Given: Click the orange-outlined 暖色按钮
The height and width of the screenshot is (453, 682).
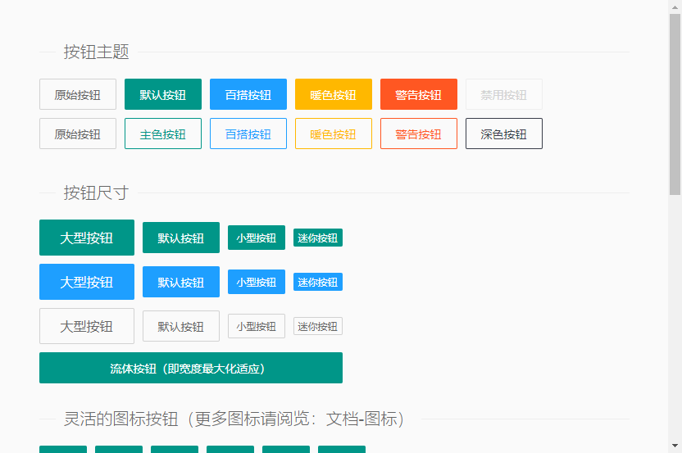Looking at the screenshot, I should point(334,134).
